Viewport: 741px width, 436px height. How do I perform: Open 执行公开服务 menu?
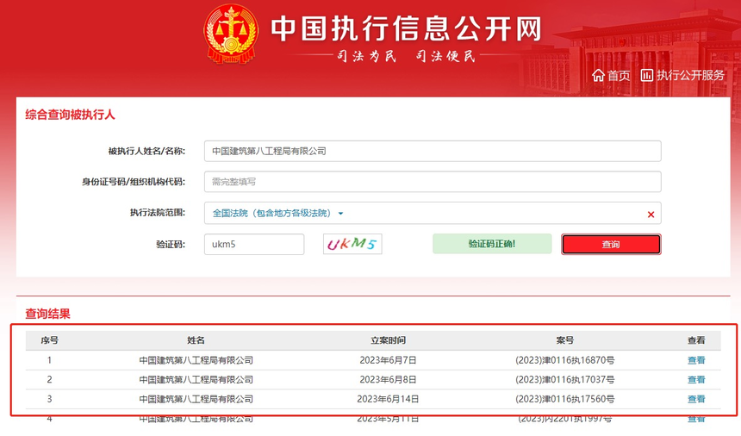690,75
